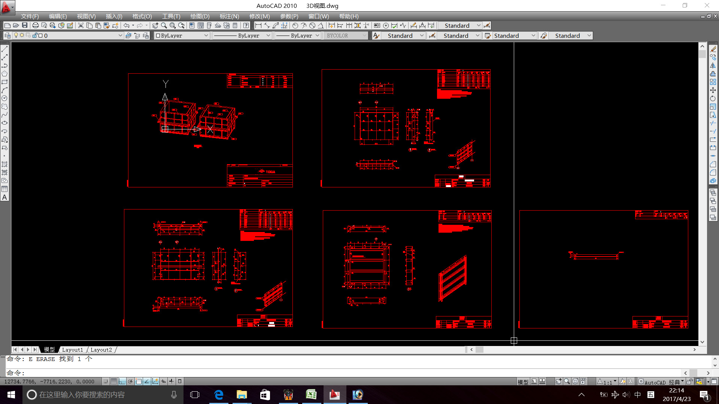Click the Save icon in standard toolbar
This screenshot has width=719, height=404.
pyautogui.click(x=25, y=25)
